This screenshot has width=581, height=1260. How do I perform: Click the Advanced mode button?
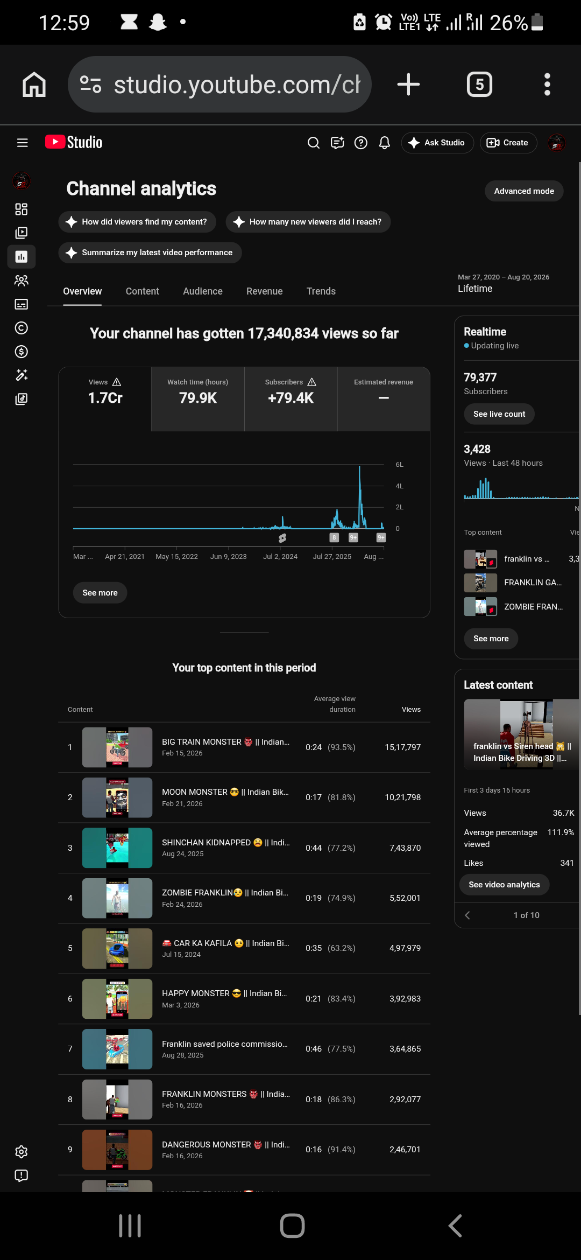click(x=524, y=191)
